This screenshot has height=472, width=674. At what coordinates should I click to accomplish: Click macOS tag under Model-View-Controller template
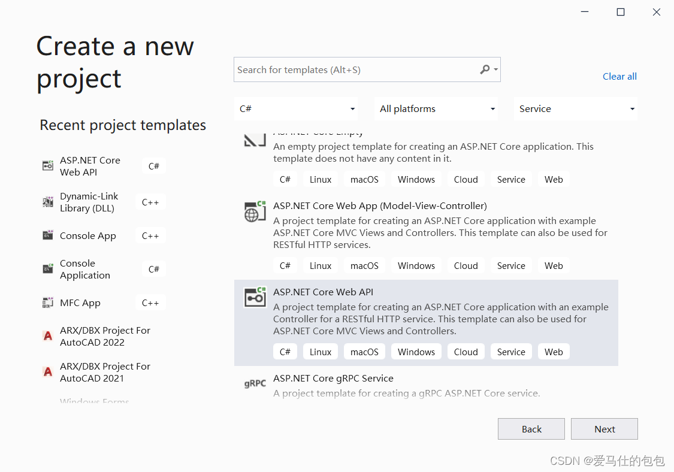coord(364,266)
